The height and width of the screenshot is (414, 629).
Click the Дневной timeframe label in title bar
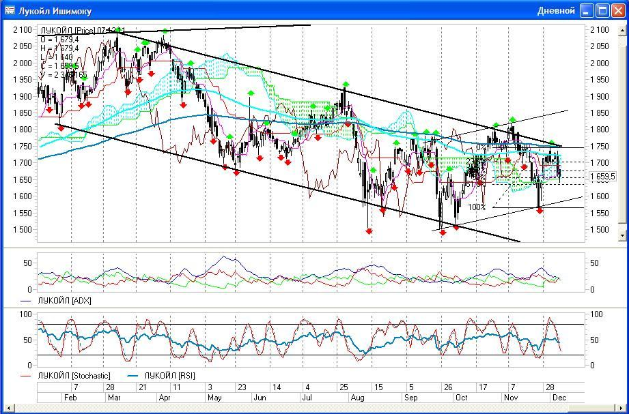(557, 11)
